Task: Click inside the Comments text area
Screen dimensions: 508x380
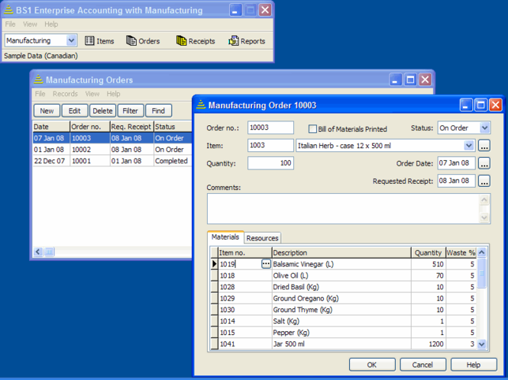Action: 343,209
